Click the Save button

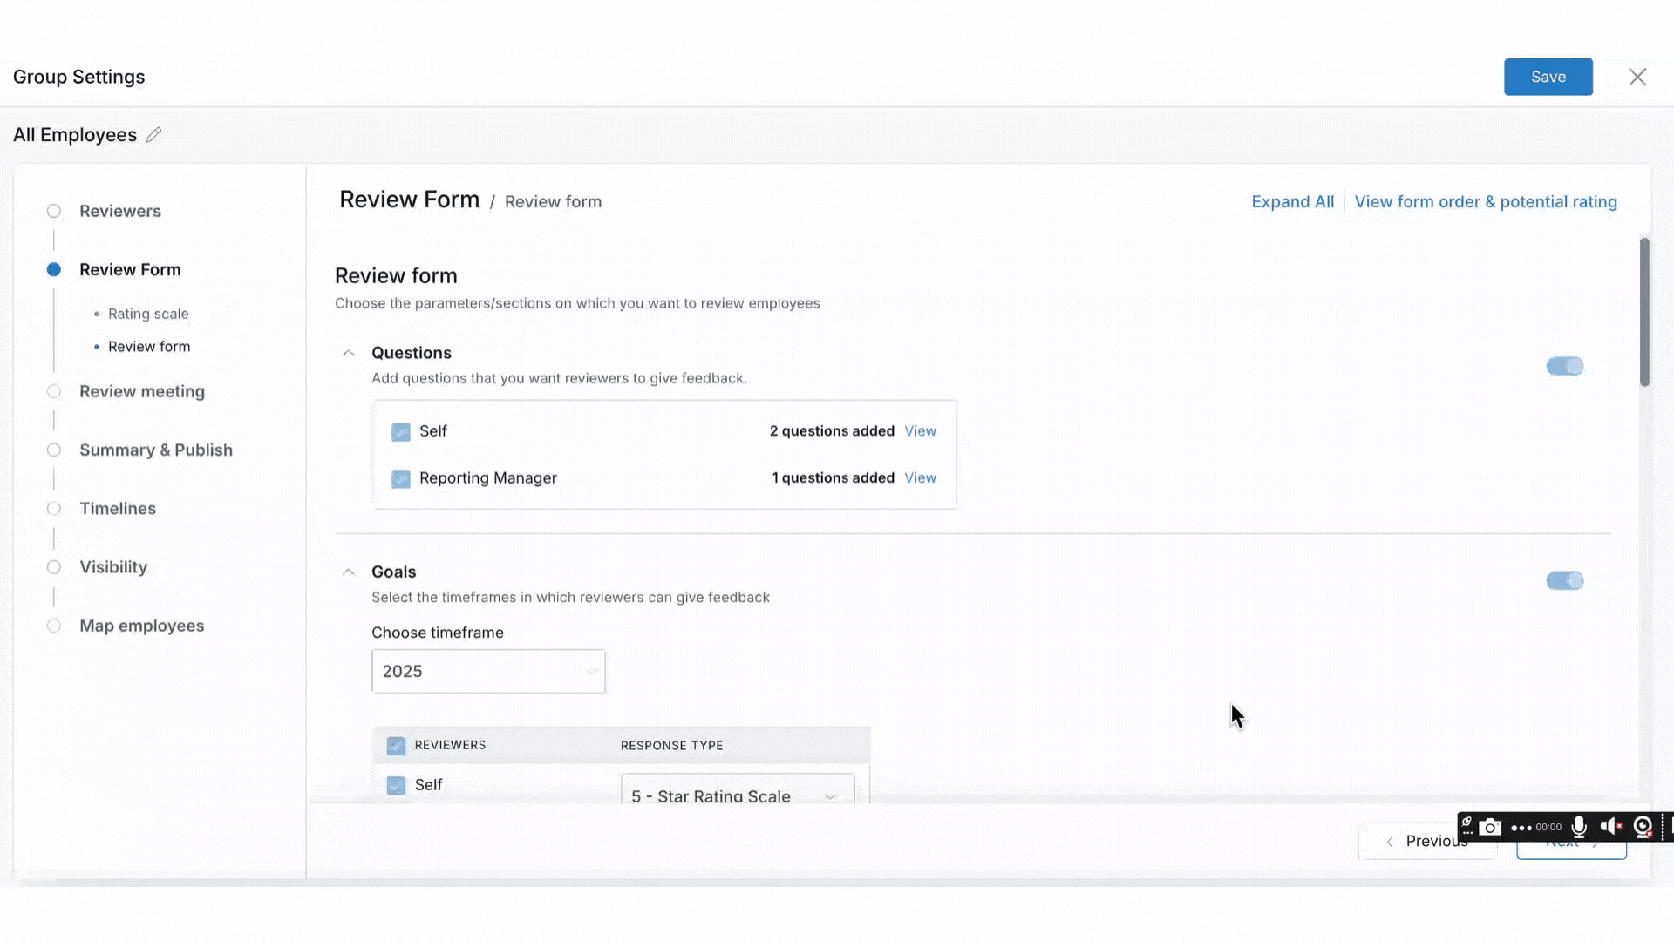[x=1548, y=77]
